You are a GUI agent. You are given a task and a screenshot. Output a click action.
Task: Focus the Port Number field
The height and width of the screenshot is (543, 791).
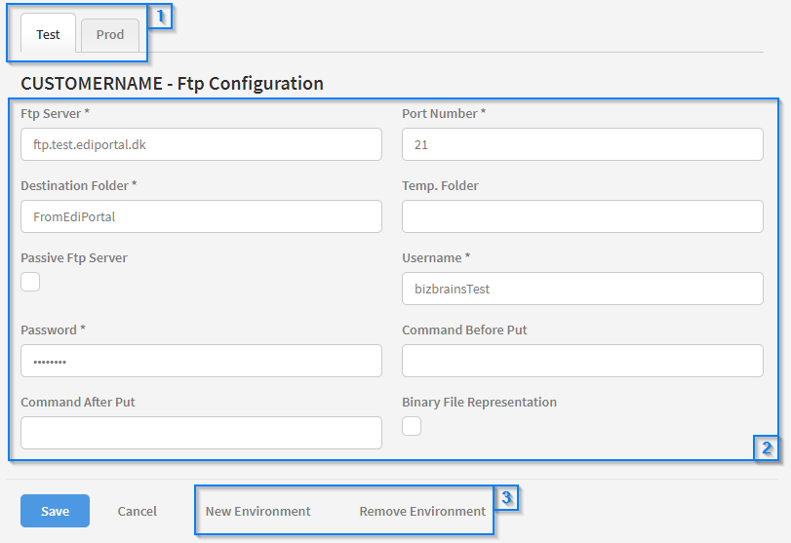[582, 144]
